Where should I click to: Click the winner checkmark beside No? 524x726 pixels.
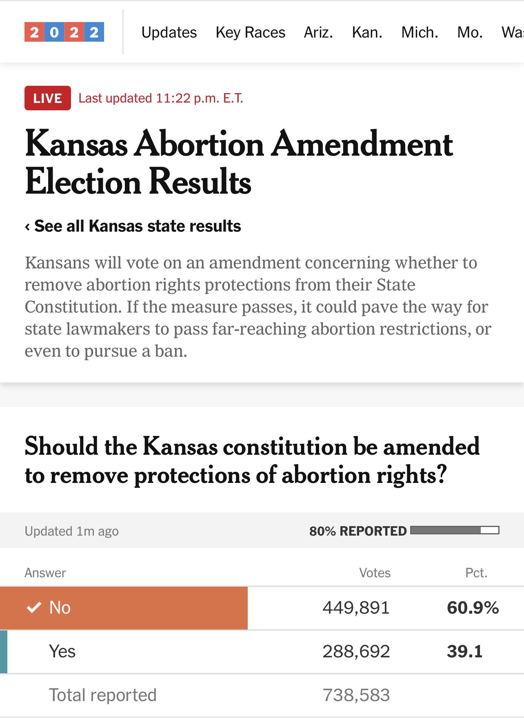click(34, 608)
